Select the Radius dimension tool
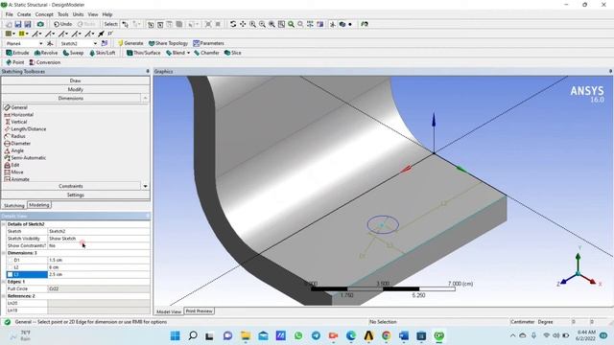Image resolution: width=614 pixels, height=345 pixels. 15,136
